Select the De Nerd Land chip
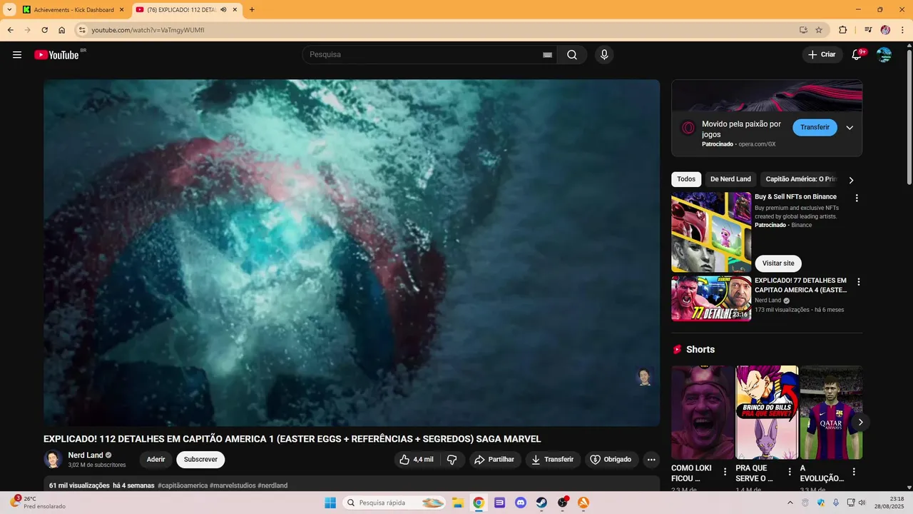Screen dimensions: 913x514 [x=730, y=179]
